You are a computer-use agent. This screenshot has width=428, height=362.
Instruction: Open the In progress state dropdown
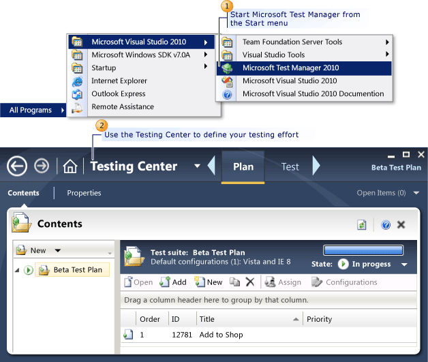(404, 265)
